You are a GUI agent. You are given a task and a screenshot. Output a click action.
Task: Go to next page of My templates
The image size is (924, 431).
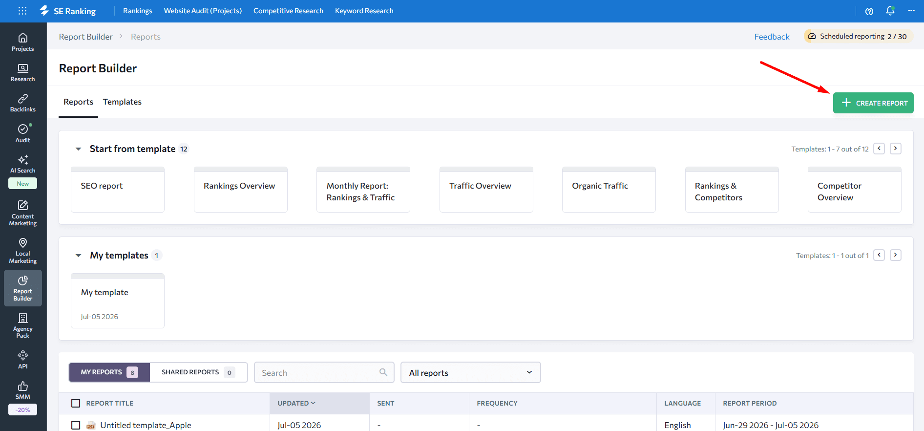pos(896,255)
